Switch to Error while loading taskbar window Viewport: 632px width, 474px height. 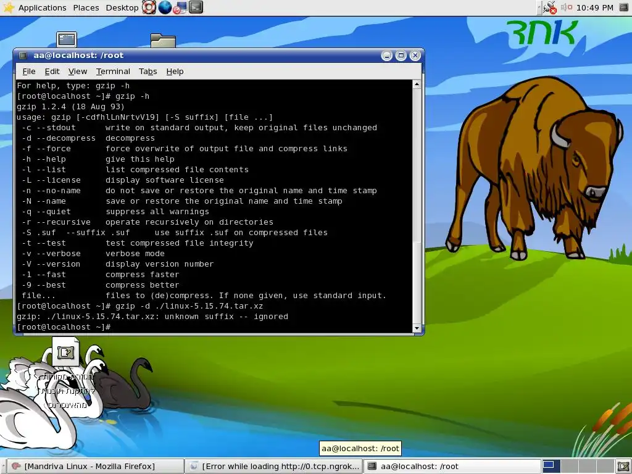275,467
